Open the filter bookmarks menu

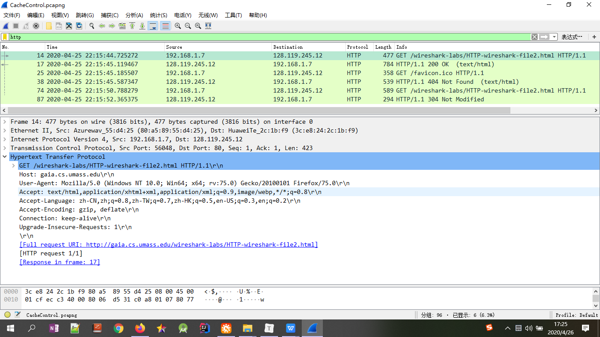tap(6, 37)
